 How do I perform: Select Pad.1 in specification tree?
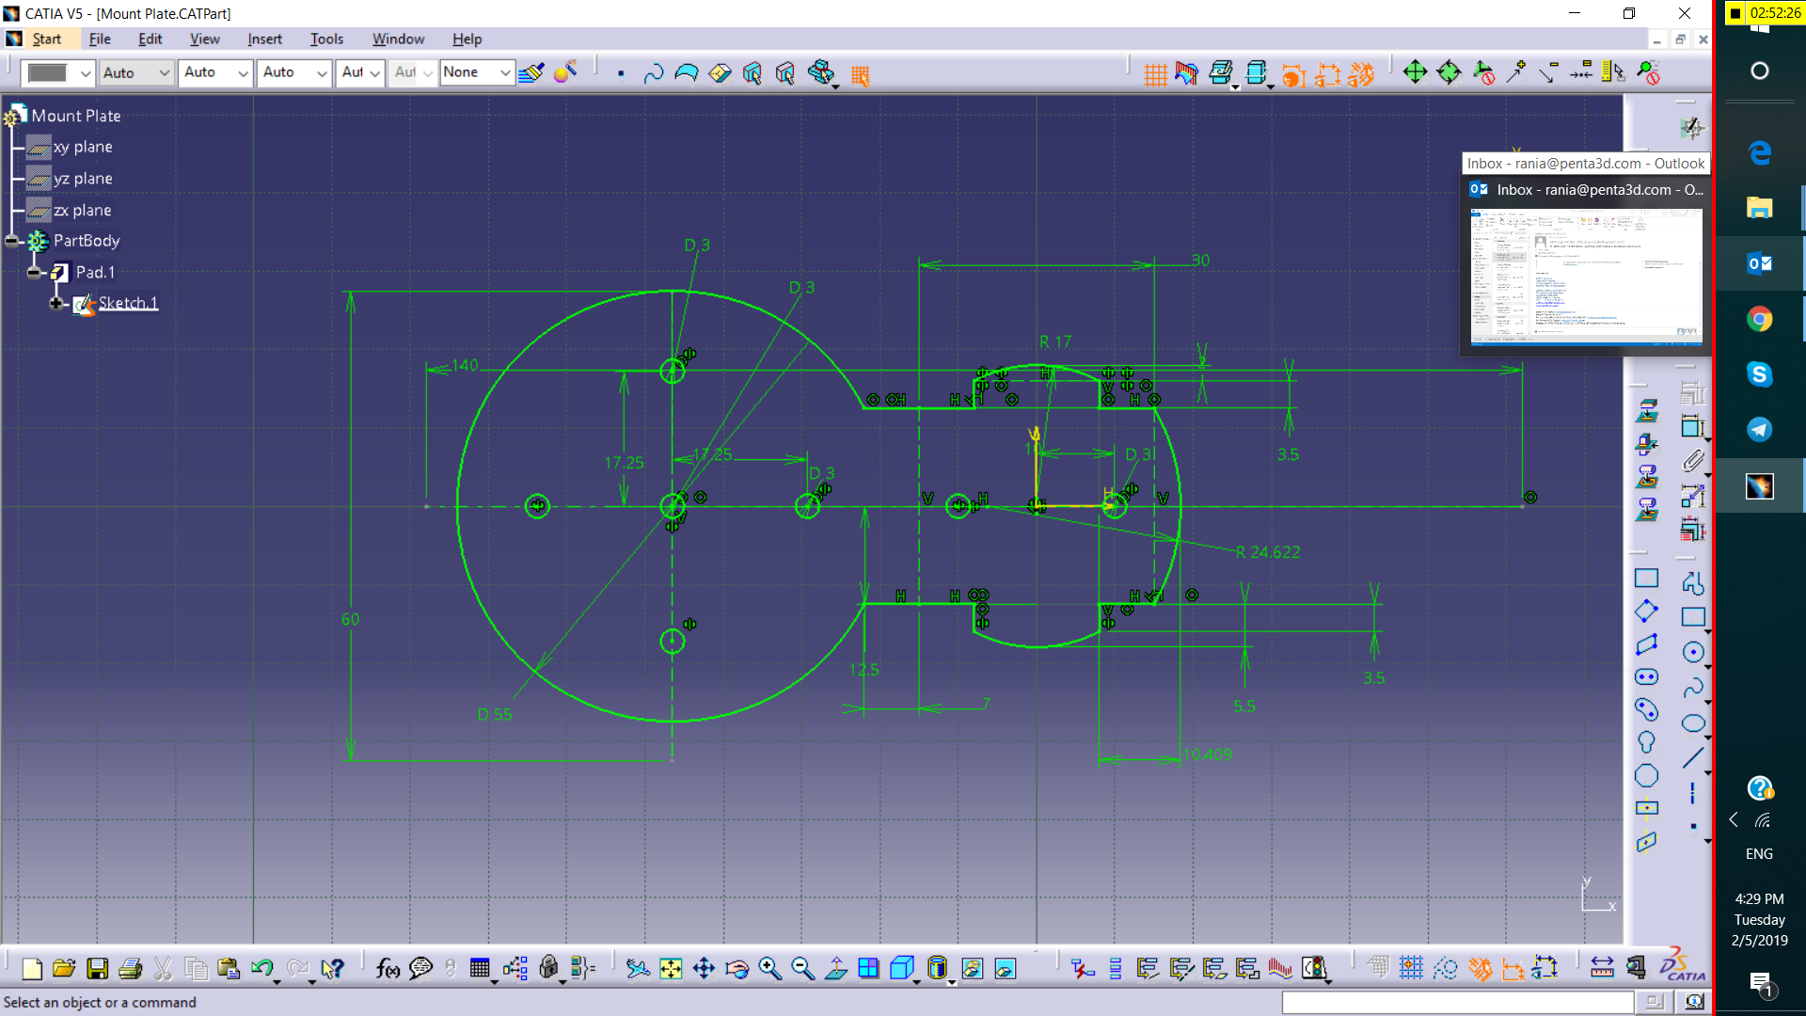pos(95,272)
